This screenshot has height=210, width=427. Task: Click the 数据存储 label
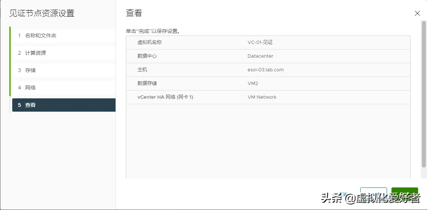tap(147, 83)
